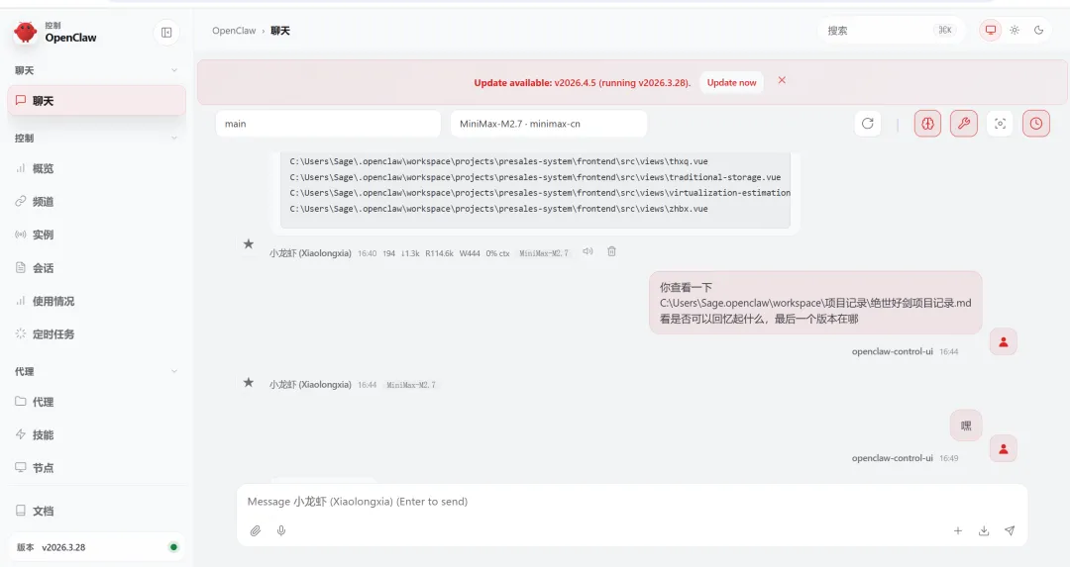Open the 文档 documentation link

point(96,511)
